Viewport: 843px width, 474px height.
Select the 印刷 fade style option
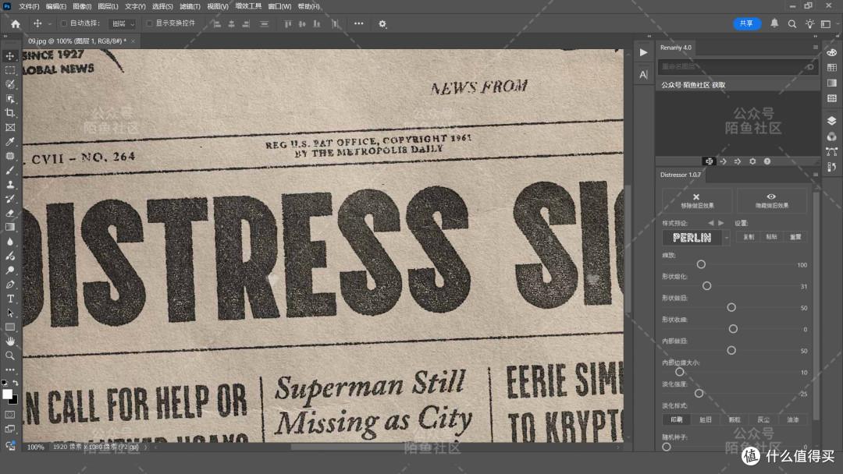click(x=676, y=419)
